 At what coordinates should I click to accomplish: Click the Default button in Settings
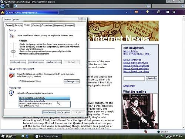point(72,62)
